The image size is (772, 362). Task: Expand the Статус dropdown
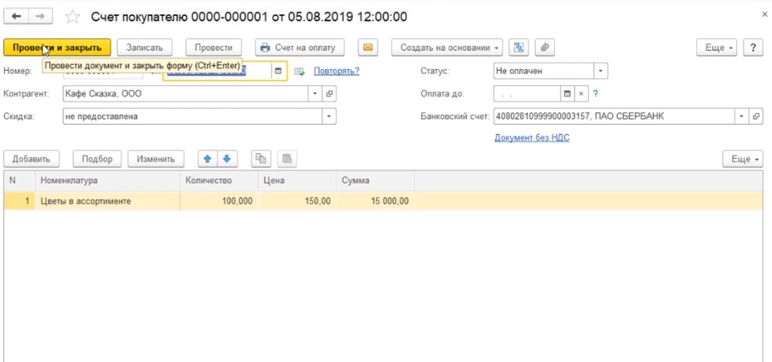pyautogui.click(x=601, y=72)
